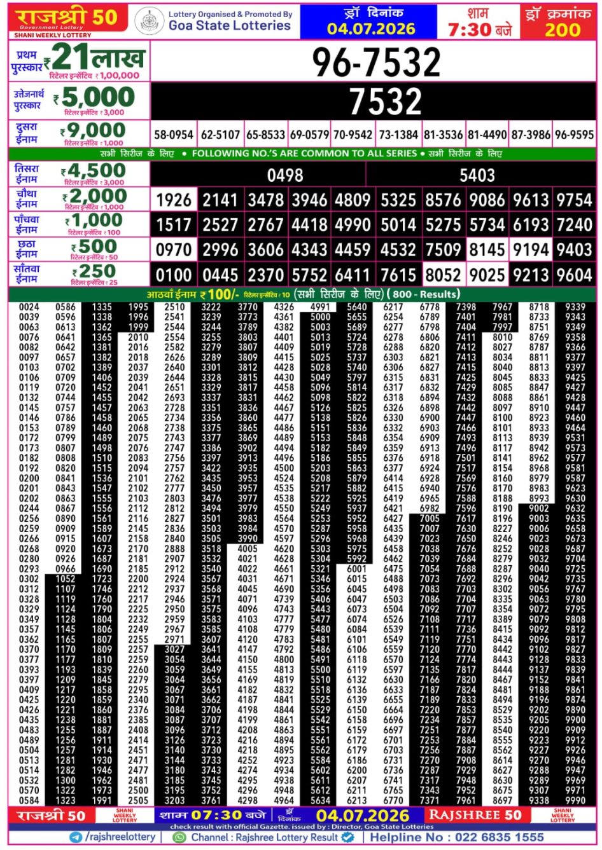Select seventh prize number 0100
Viewport: 602px width, 850px height.
click(x=174, y=275)
